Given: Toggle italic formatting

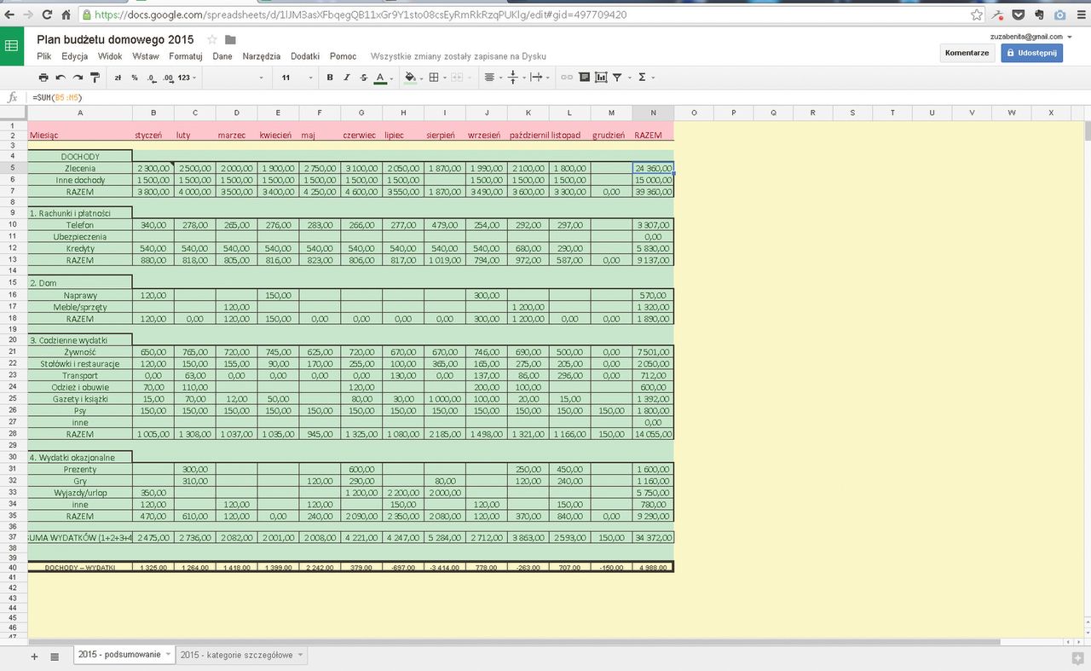Looking at the screenshot, I should point(347,78).
